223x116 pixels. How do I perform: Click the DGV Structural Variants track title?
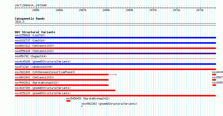pos(35,32)
